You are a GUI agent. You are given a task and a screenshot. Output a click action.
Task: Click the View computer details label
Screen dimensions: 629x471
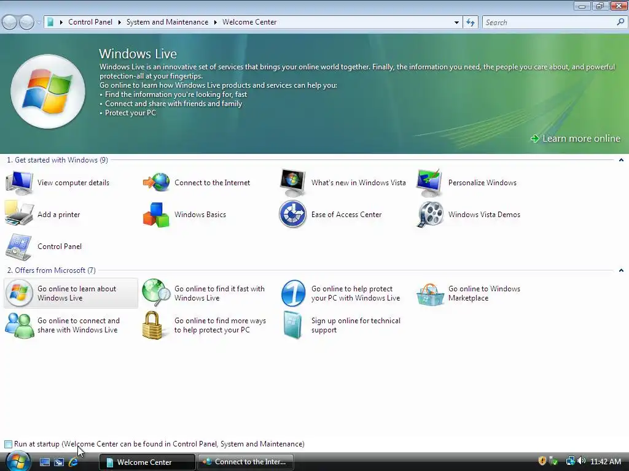pyautogui.click(x=74, y=183)
